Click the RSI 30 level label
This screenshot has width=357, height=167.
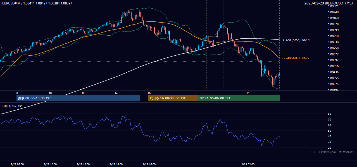pyautogui.click(x=330, y=142)
